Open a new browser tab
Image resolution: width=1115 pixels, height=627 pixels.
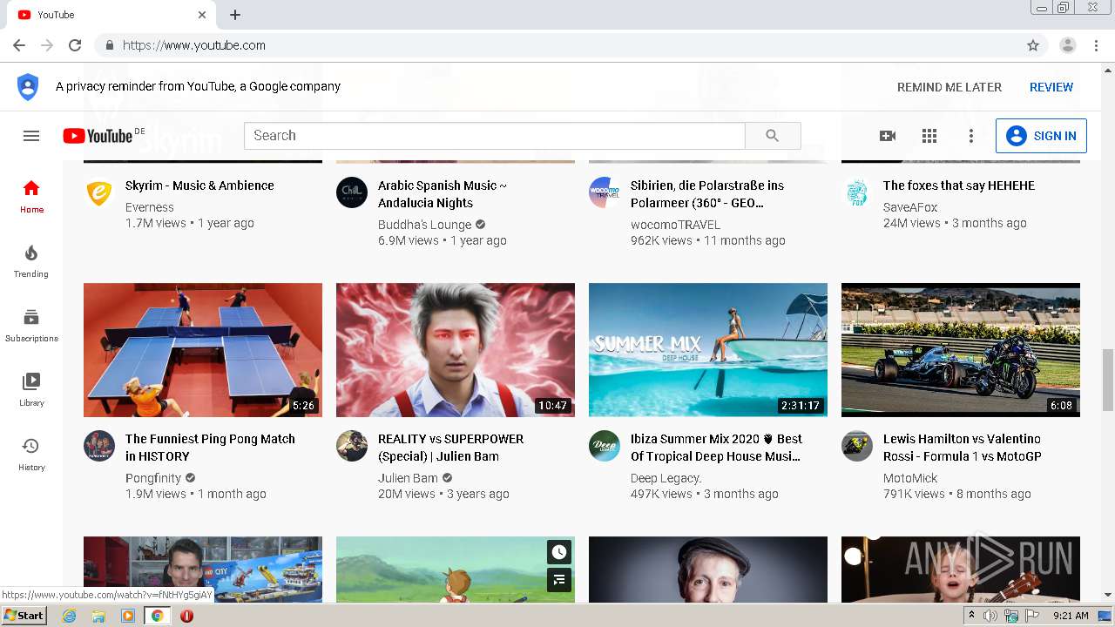click(235, 15)
